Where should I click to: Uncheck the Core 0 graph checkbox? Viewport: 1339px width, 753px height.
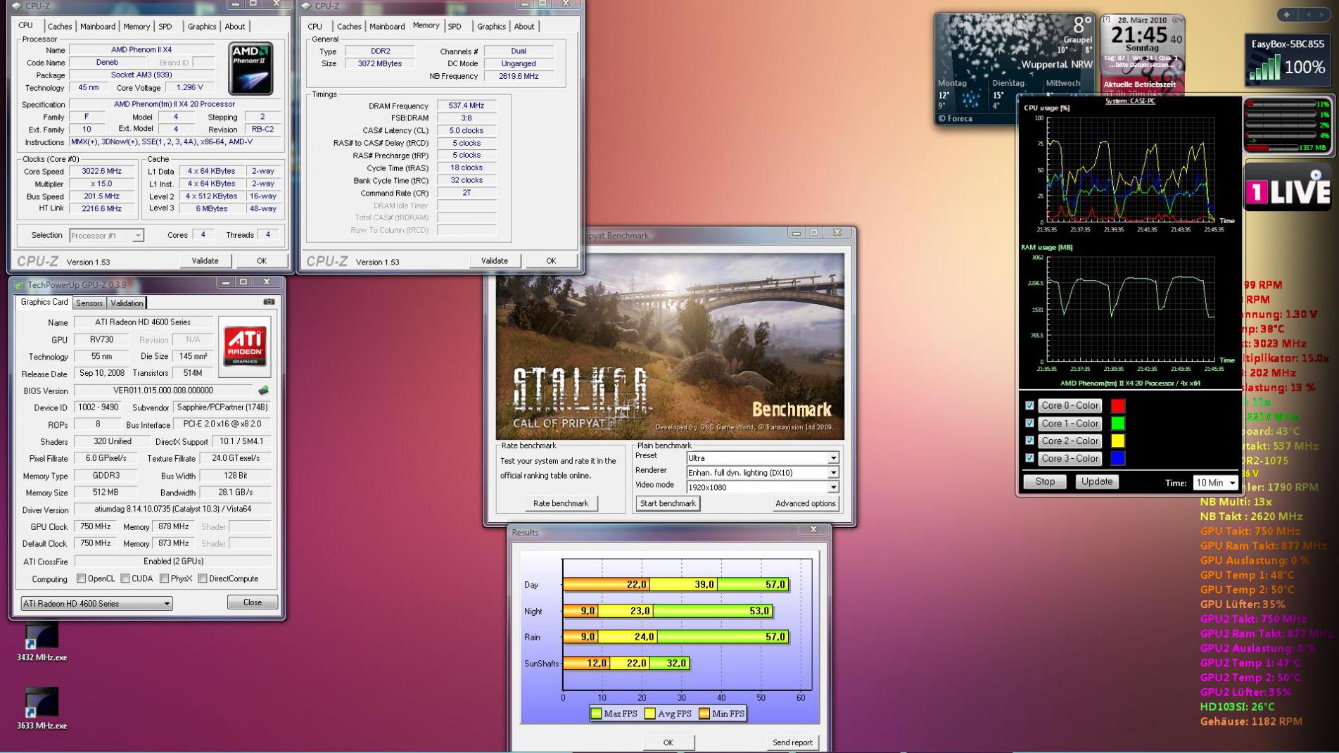point(1029,406)
